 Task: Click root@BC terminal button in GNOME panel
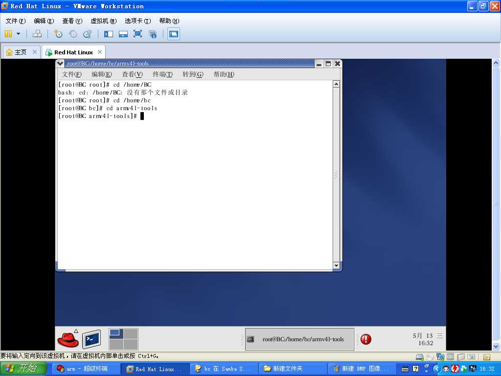tap(299, 339)
